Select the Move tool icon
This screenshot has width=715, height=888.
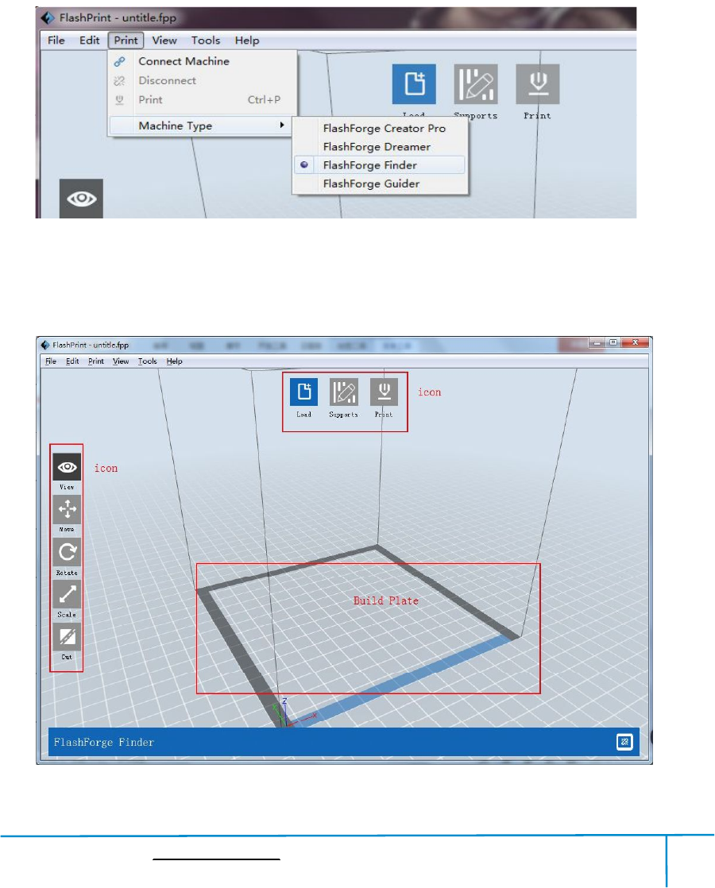coord(67,510)
